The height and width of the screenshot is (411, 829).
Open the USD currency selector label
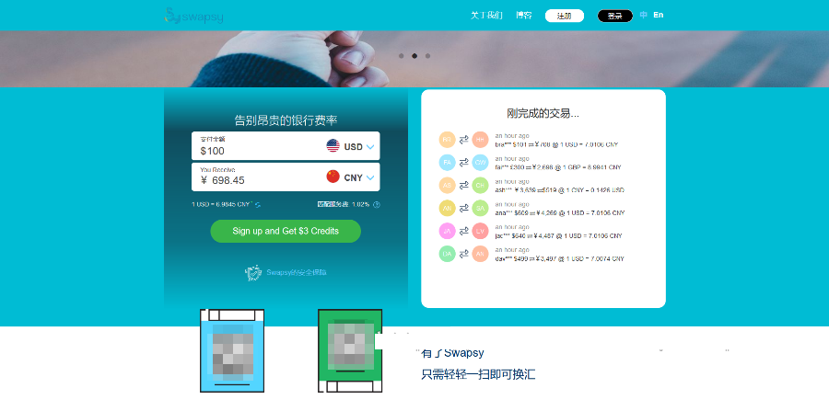(x=353, y=147)
